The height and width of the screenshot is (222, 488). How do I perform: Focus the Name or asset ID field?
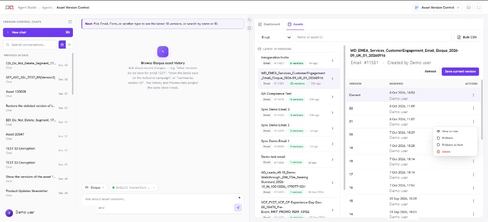373,37
